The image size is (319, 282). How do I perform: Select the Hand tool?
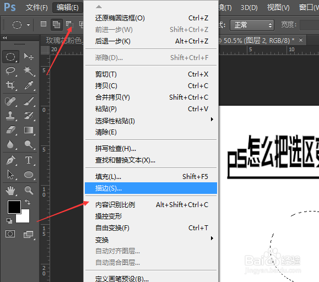click(10, 191)
